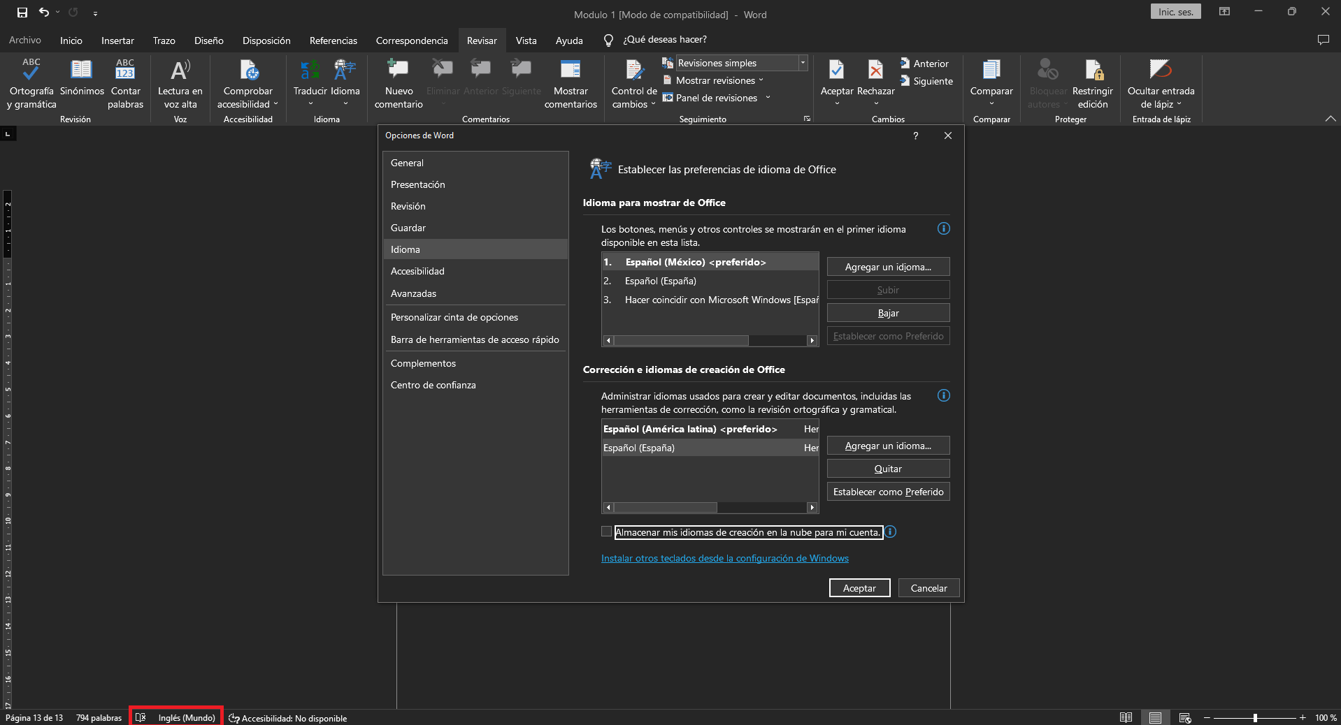Click enabled Establecer como Preferido button
The height and width of the screenshot is (725, 1341).
(888, 492)
